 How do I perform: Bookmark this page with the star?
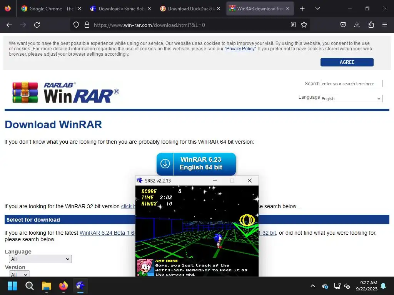point(304,25)
